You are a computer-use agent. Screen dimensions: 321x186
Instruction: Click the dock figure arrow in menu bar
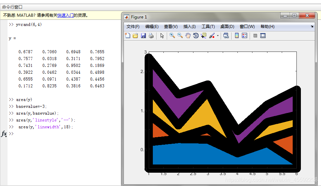pos(312,27)
